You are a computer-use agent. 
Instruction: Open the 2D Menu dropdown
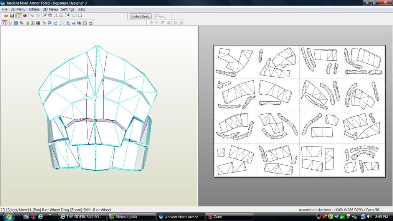(50, 9)
